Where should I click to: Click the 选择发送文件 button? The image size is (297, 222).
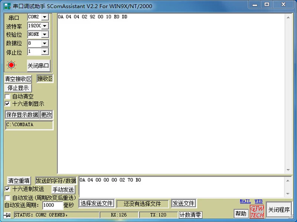point(97,203)
